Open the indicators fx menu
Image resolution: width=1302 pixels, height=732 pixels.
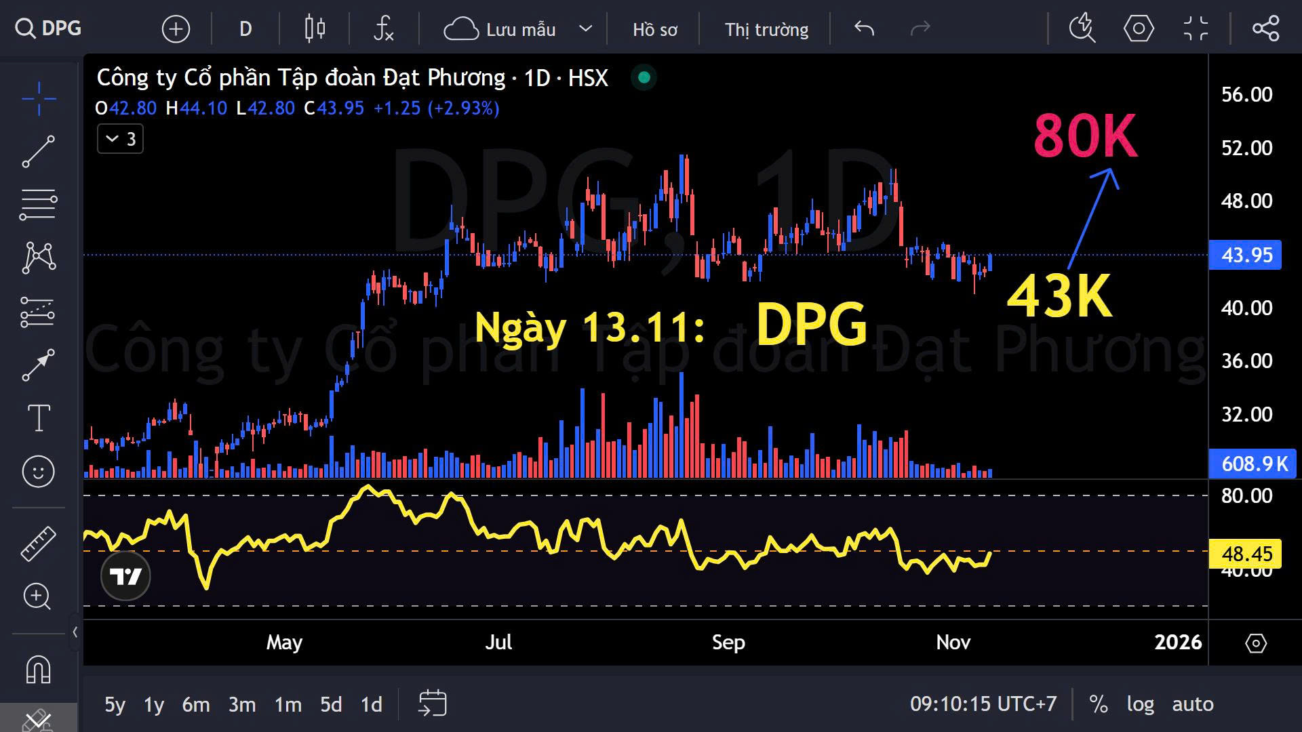pos(383,28)
